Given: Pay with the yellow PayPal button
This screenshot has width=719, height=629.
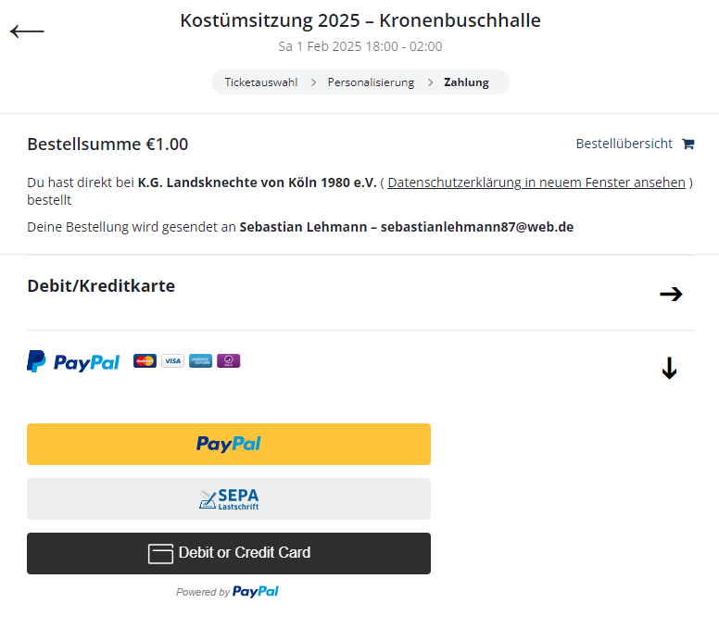Looking at the screenshot, I should (229, 444).
